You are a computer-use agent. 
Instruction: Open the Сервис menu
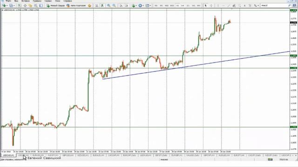click(48, 1)
